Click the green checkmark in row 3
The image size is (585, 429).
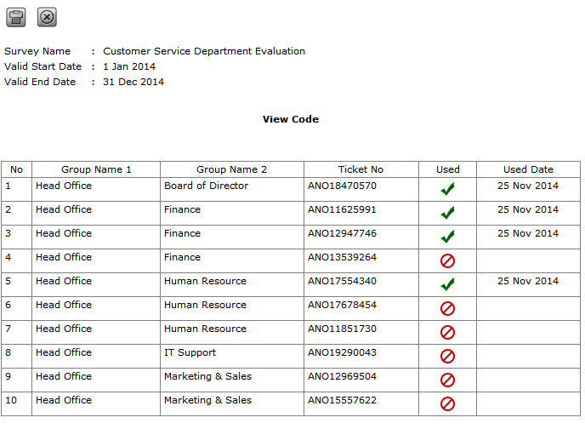pyautogui.click(x=447, y=237)
